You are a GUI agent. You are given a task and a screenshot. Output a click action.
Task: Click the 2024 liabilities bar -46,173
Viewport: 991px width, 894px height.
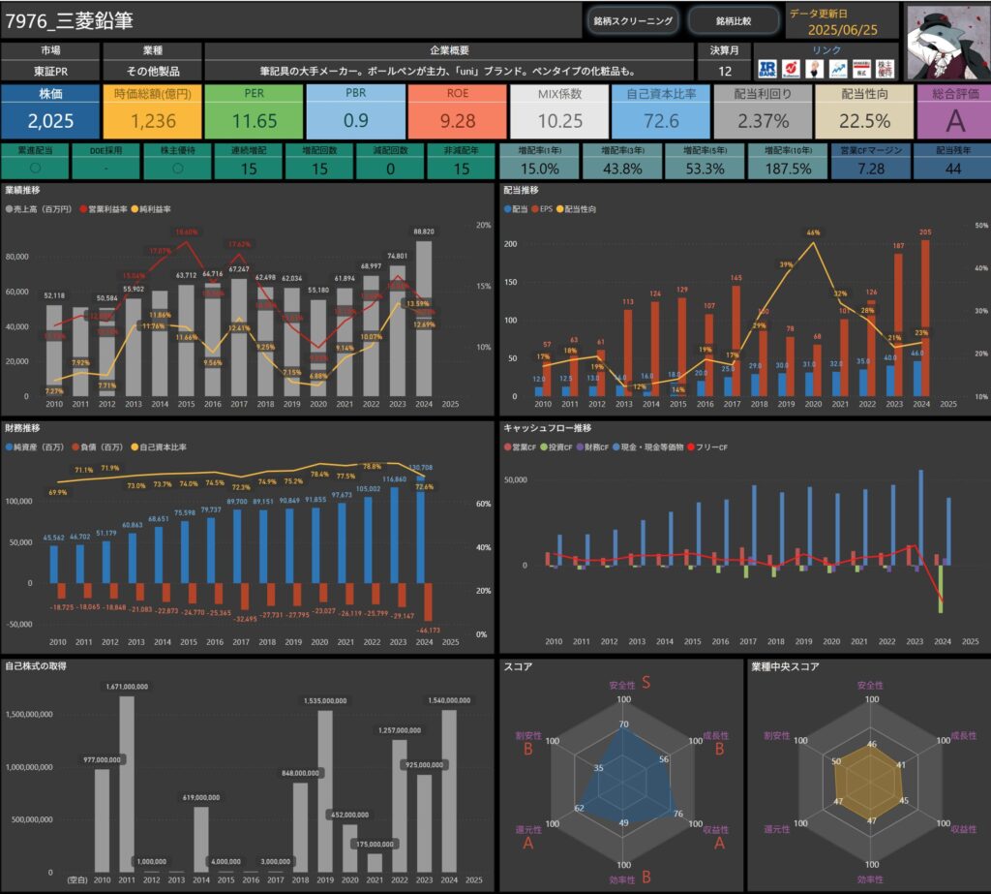[x=428, y=601]
